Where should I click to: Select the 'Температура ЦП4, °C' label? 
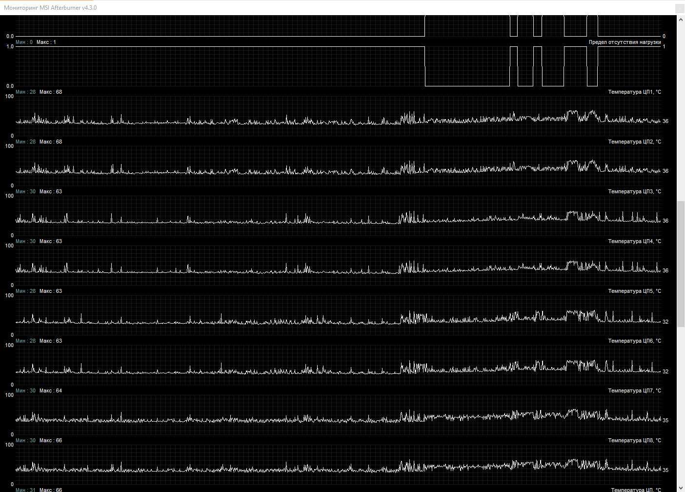(x=634, y=241)
